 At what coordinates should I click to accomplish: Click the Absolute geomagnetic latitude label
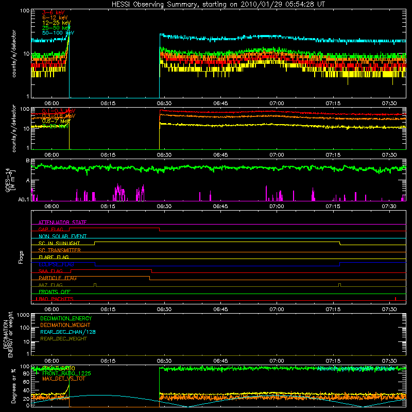click(x=356, y=369)
